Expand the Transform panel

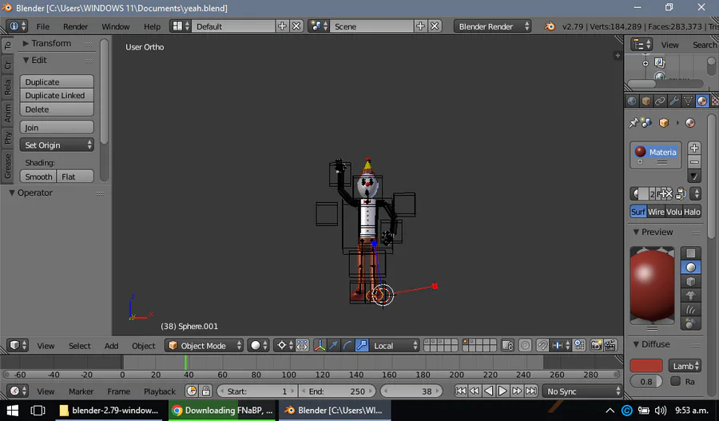(x=51, y=43)
